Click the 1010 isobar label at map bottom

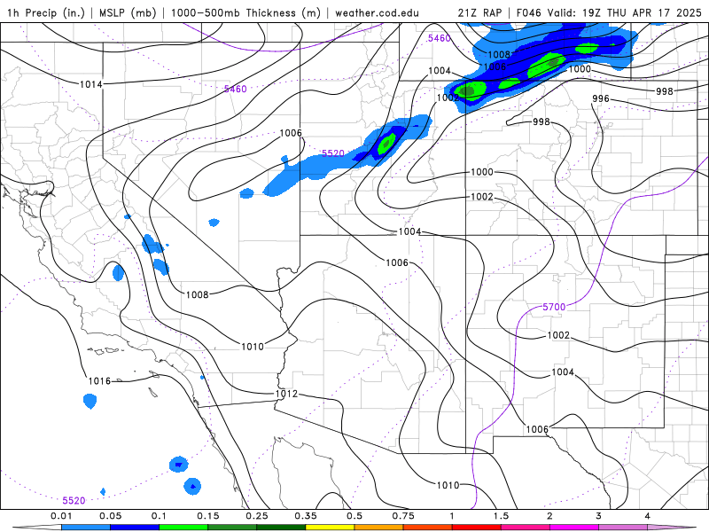coord(448,485)
